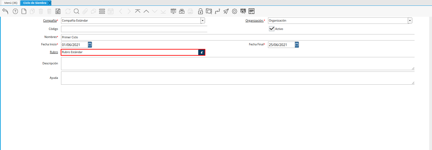Open the help question mark icon
The width and height of the screenshot is (432, 150).
15,11
